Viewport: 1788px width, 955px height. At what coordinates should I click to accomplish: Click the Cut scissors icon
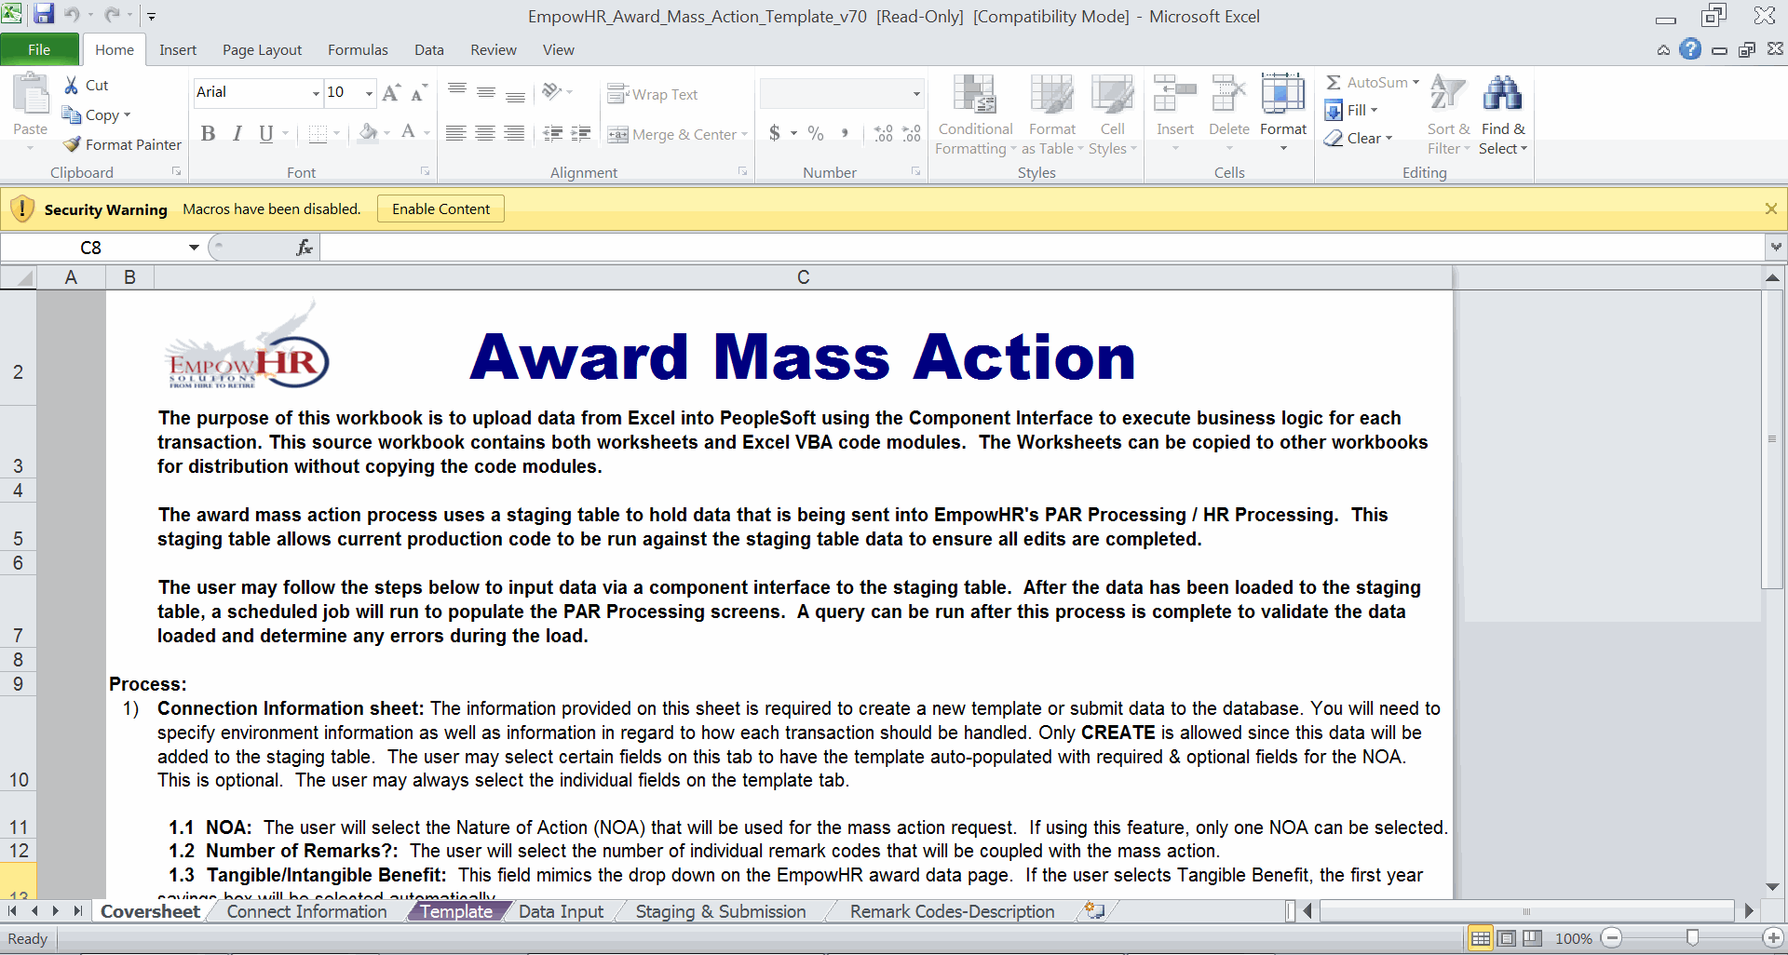point(71,85)
